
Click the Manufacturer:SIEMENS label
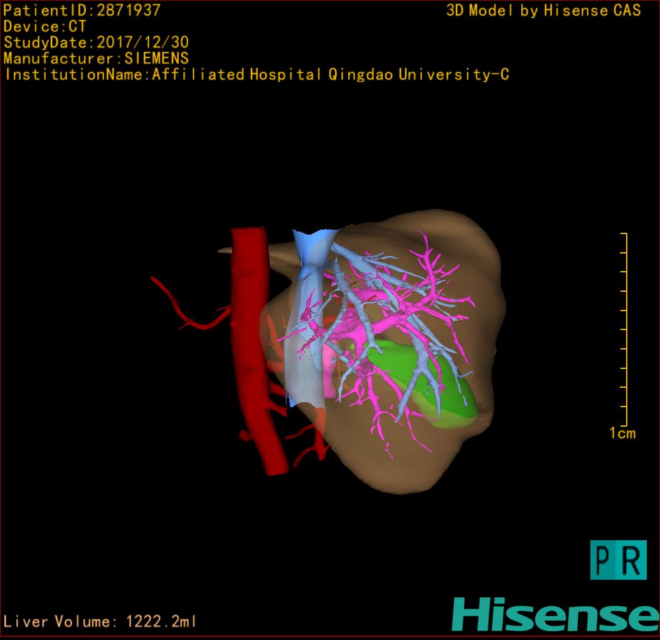coord(96,58)
